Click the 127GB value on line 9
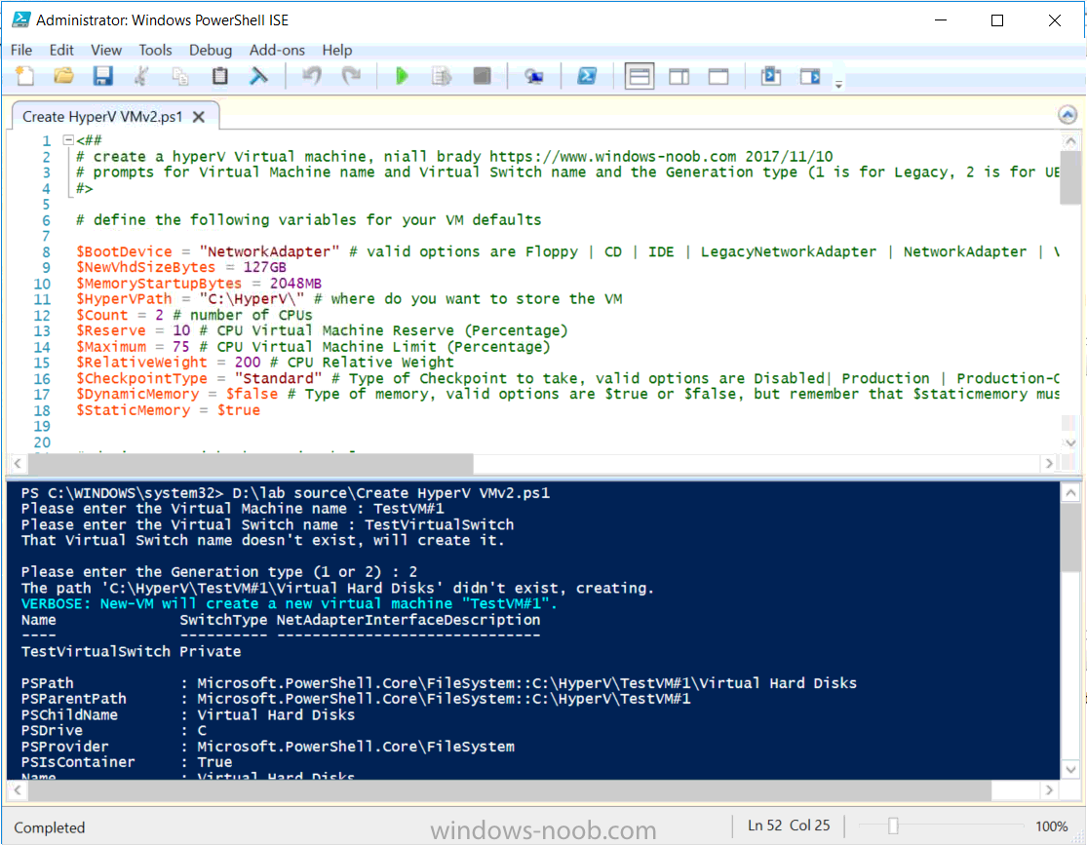Image resolution: width=1087 pixels, height=845 pixels. point(264,268)
